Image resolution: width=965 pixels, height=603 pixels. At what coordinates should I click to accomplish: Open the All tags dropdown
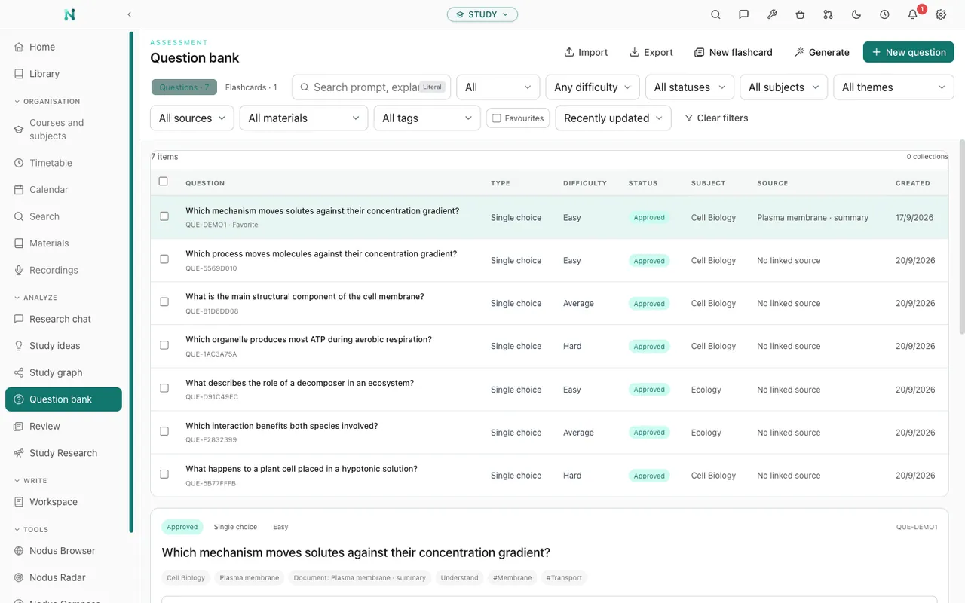pos(427,118)
